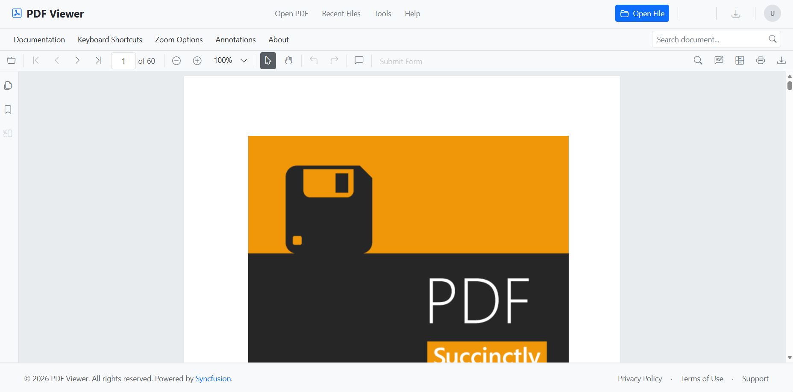Click toolbar download icon at far right
The height and width of the screenshot is (392, 793).
click(x=781, y=61)
